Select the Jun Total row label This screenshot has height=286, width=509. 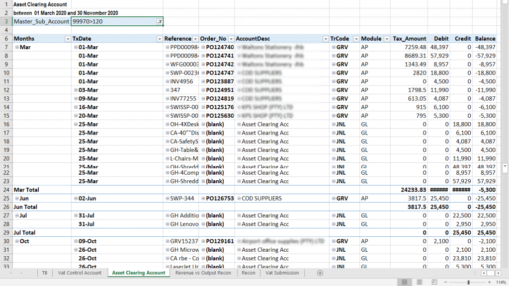25,207
